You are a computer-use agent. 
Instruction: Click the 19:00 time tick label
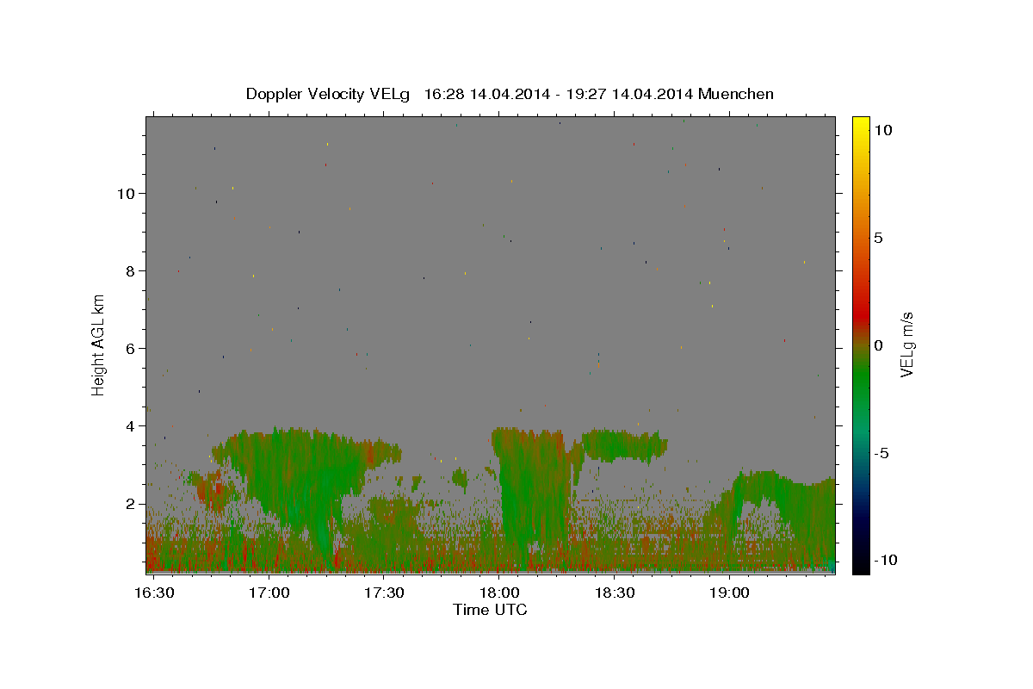point(729,593)
